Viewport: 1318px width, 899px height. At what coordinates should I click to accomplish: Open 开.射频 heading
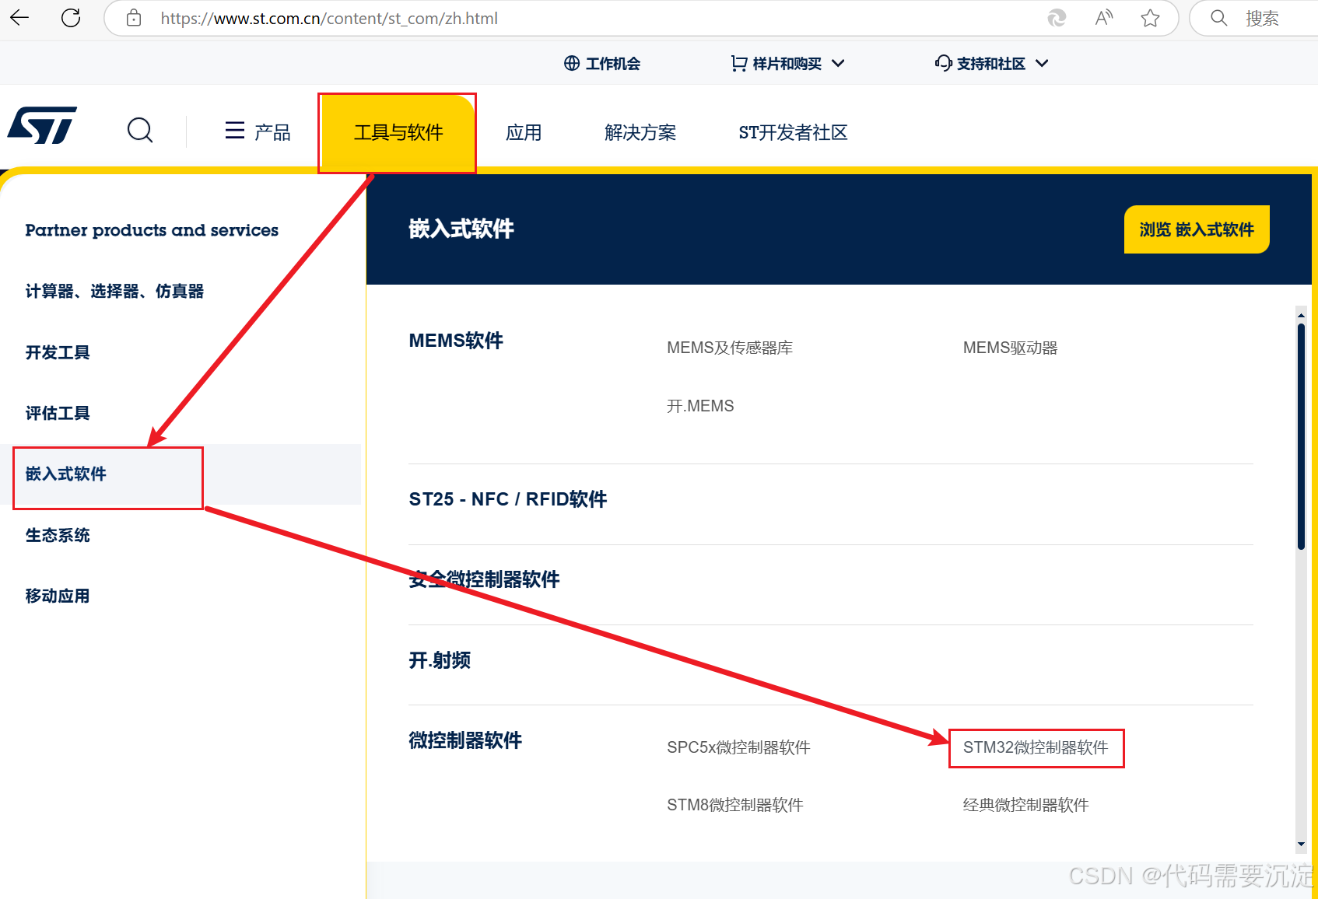point(440,660)
